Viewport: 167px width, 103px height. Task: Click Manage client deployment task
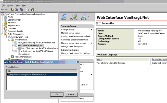(x=72, y=47)
